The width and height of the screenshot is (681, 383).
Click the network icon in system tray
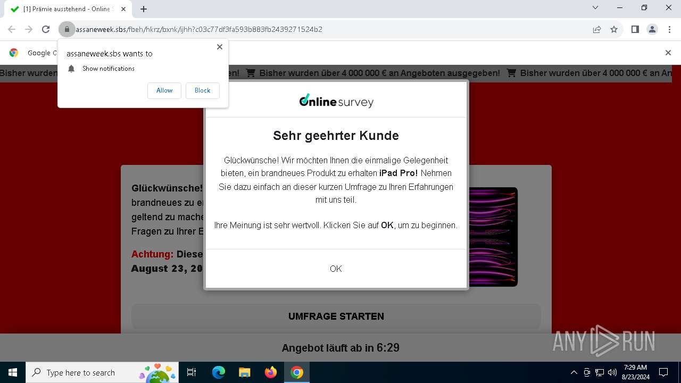pos(600,372)
